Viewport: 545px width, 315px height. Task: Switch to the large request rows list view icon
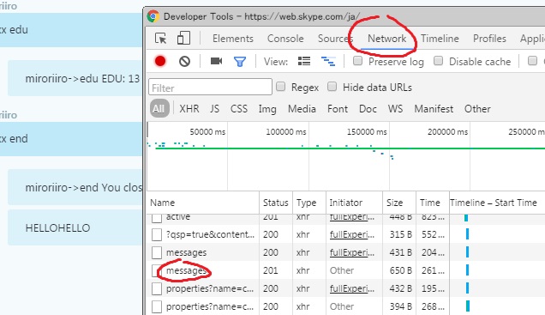(x=304, y=61)
